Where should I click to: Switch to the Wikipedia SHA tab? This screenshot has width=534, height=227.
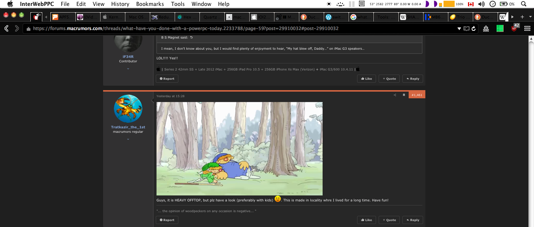(411, 17)
